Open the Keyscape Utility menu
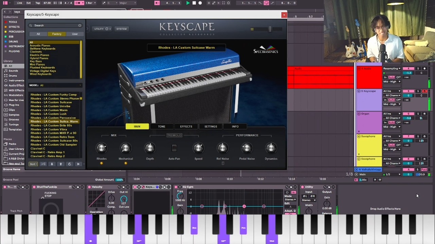 pos(101,29)
